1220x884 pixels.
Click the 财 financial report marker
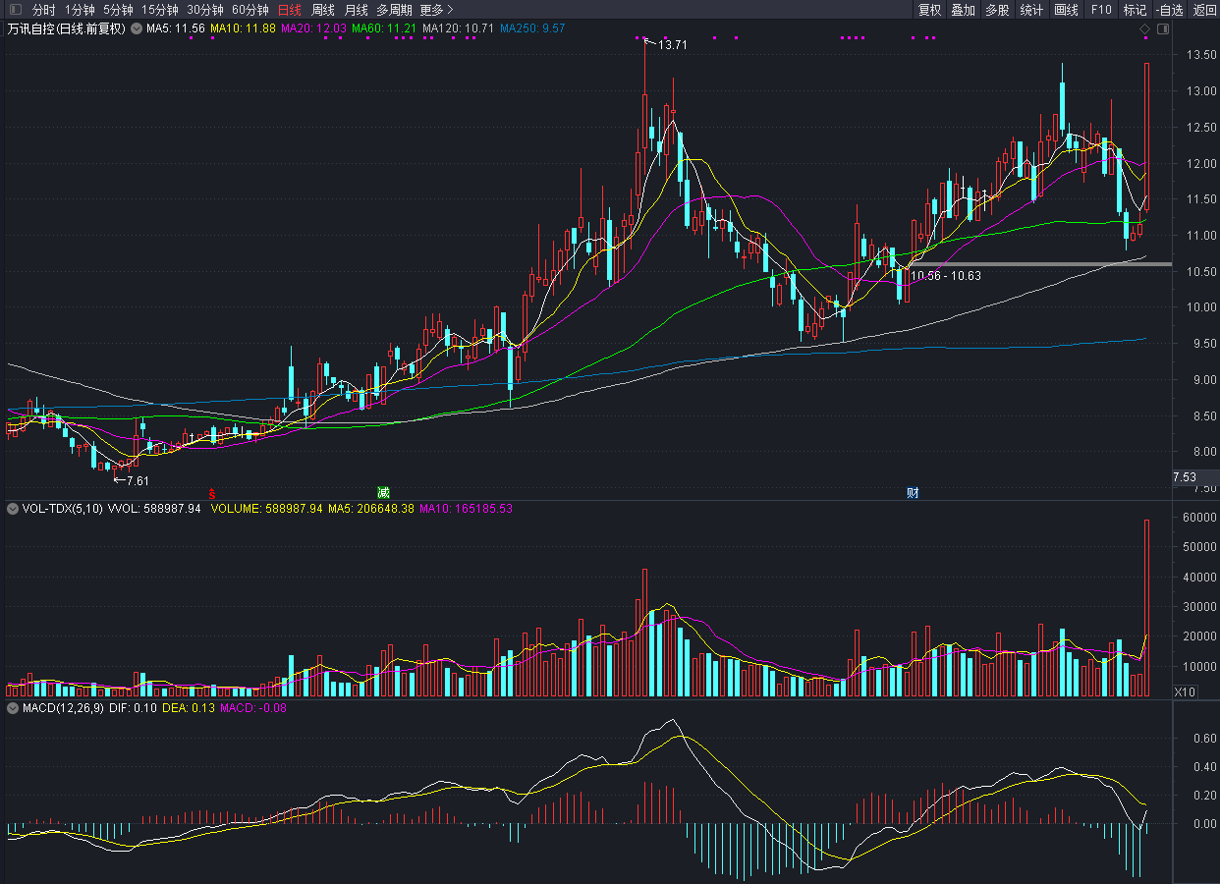click(x=913, y=492)
